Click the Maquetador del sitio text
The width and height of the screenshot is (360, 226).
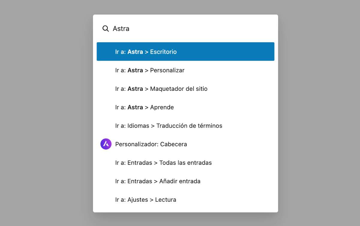point(178,89)
